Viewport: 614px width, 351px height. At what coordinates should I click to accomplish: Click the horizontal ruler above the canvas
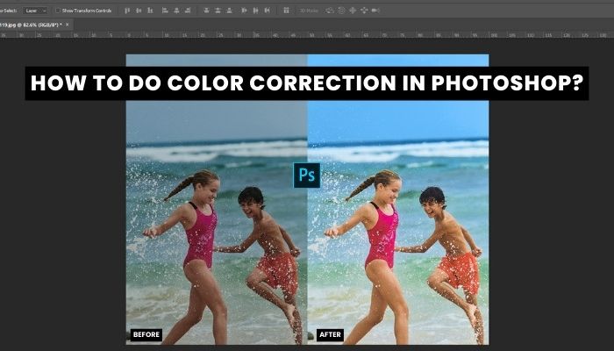(307, 34)
